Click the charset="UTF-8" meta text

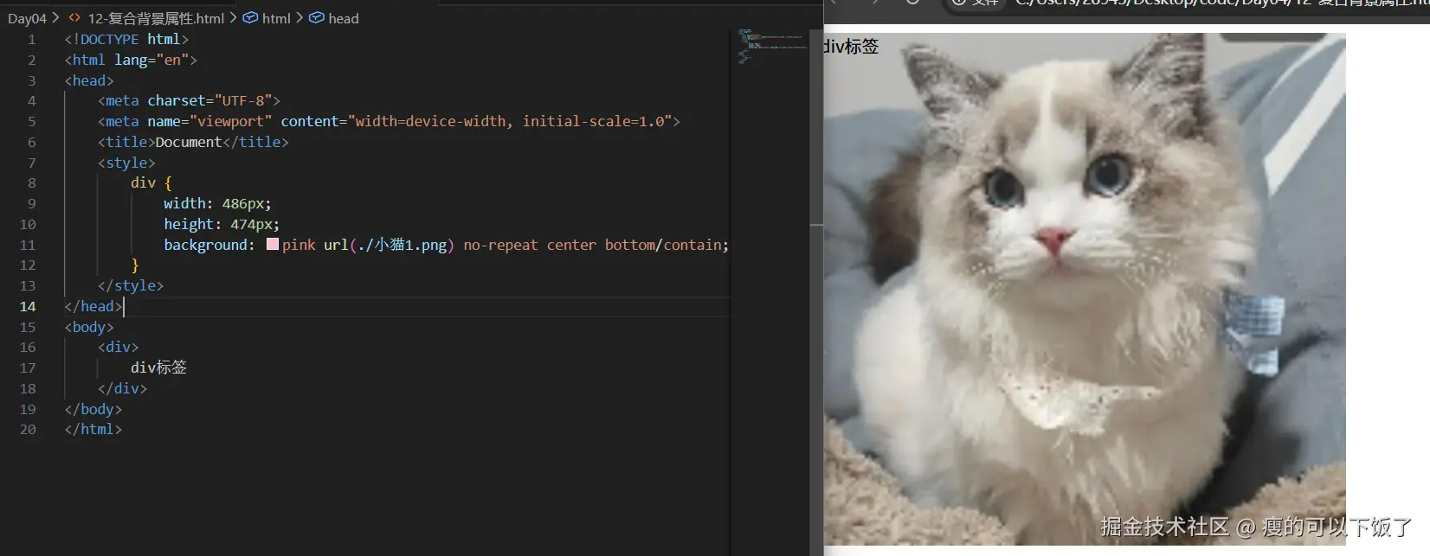tap(209, 101)
